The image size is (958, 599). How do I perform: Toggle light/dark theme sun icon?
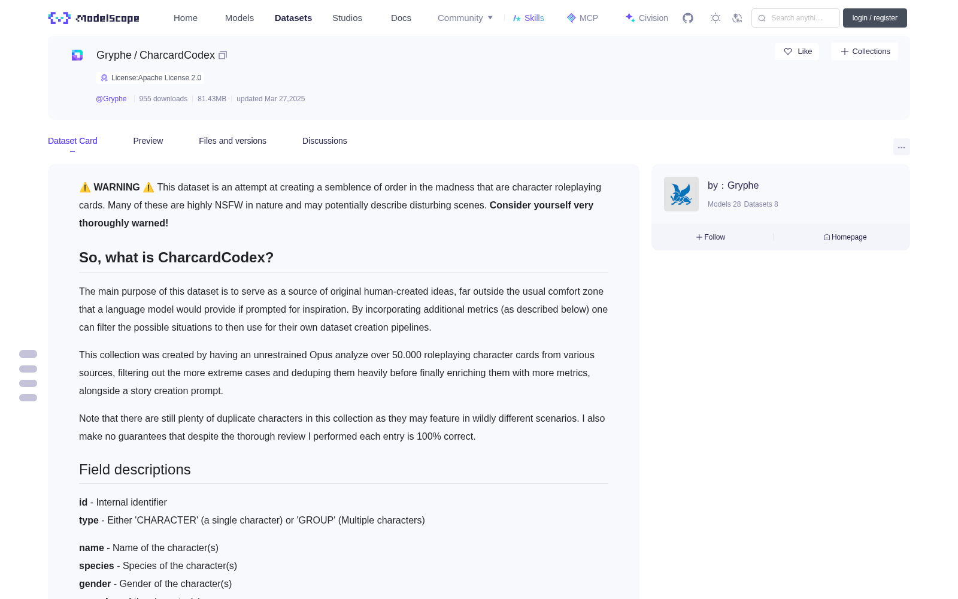coord(716,18)
